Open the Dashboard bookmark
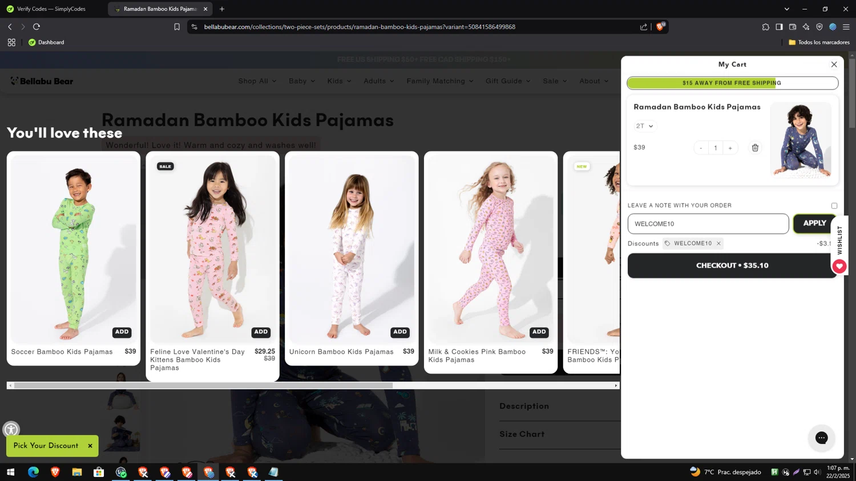 pyautogui.click(x=46, y=42)
